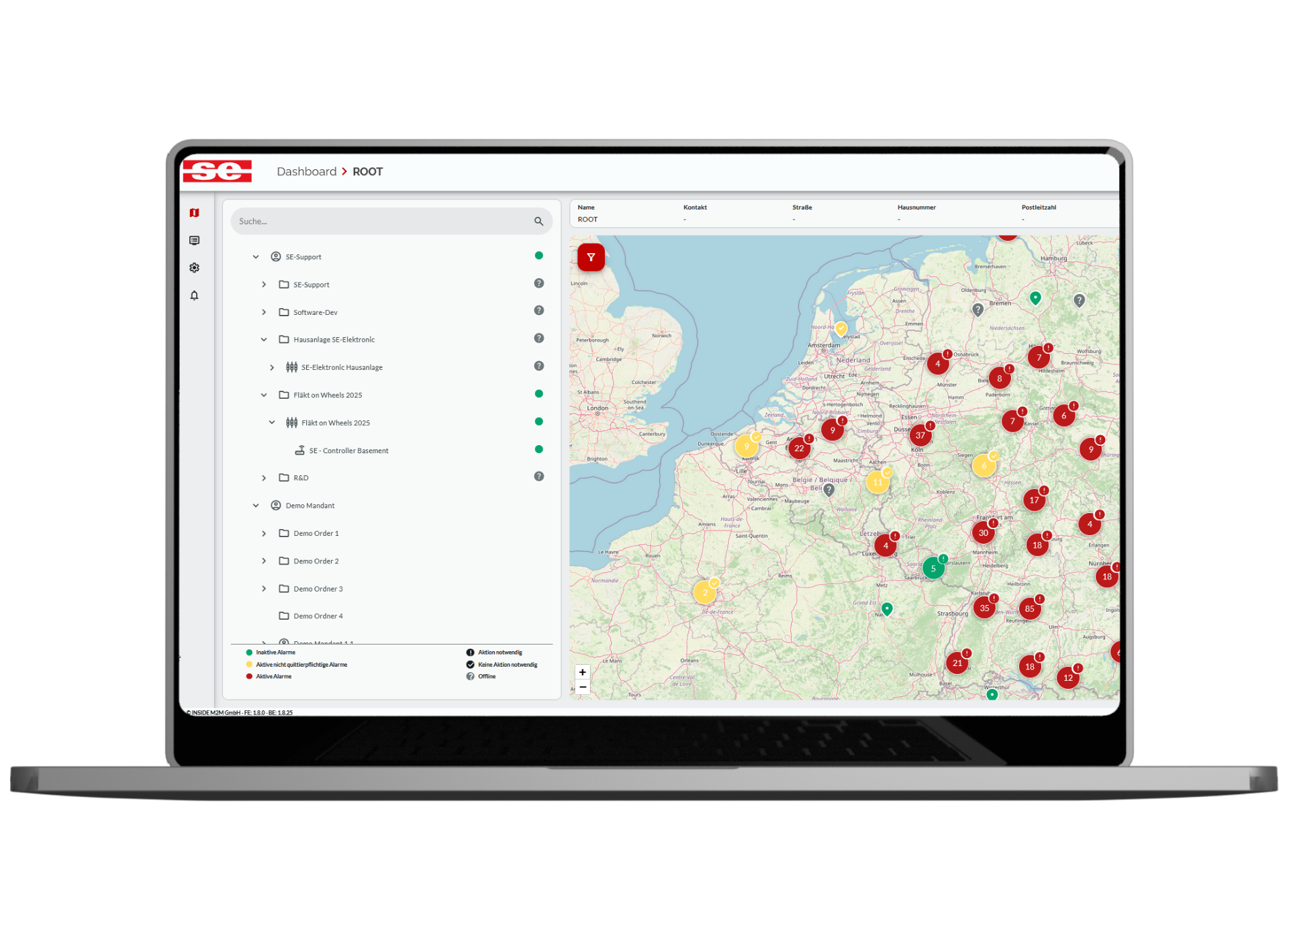This screenshot has height=940, width=1289.
Task: Select SE - Controller Basement item
Action: (348, 451)
